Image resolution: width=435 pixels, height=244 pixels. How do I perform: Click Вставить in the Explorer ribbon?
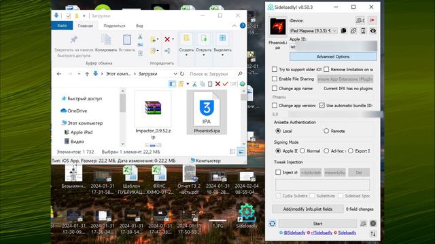click(x=127, y=43)
